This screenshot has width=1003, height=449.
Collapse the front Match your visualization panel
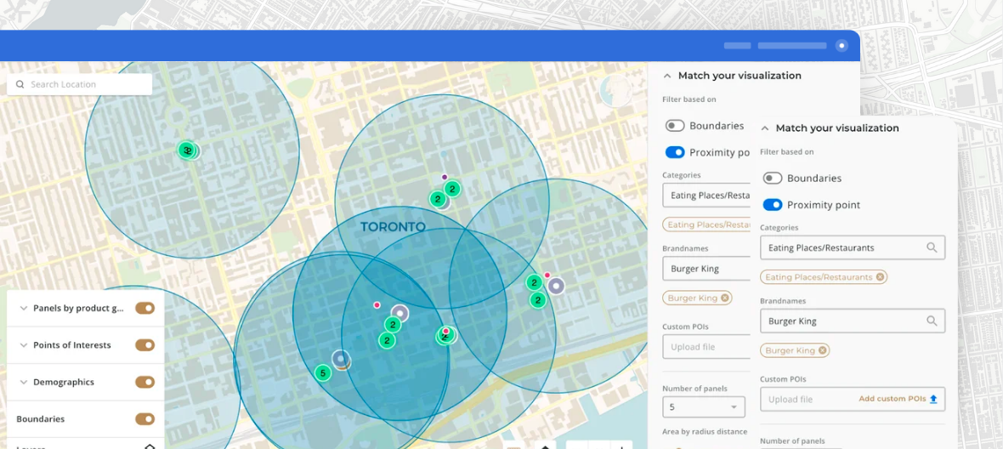click(765, 128)
